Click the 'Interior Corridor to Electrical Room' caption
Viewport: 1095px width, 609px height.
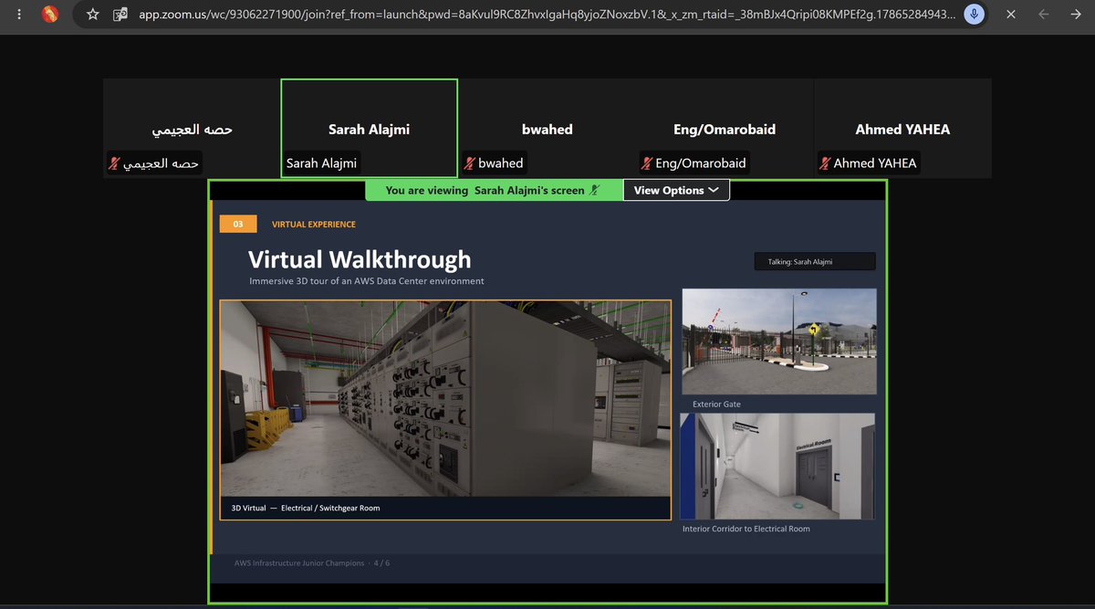pyautogui.click(x=746, y=529)
